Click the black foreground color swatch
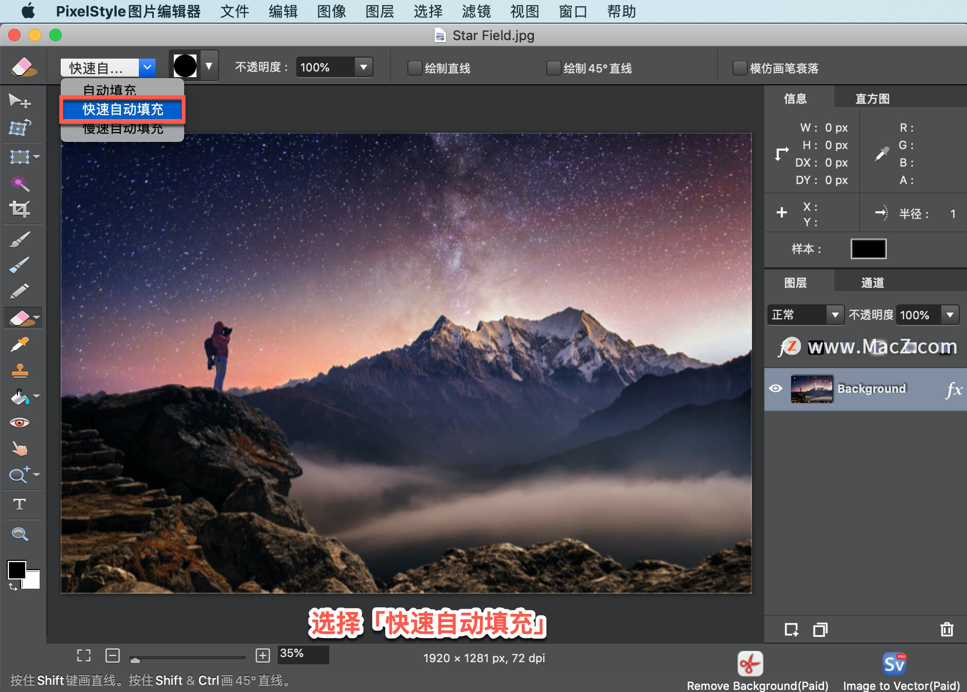Viewport: 967px width, 692px height. 16,570
